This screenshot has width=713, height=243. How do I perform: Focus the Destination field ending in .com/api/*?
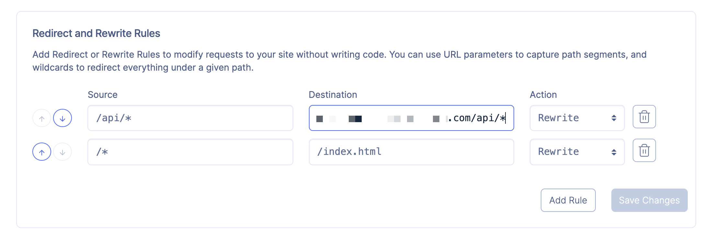[411, 118]
